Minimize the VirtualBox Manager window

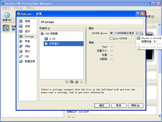tap(149, 4)
